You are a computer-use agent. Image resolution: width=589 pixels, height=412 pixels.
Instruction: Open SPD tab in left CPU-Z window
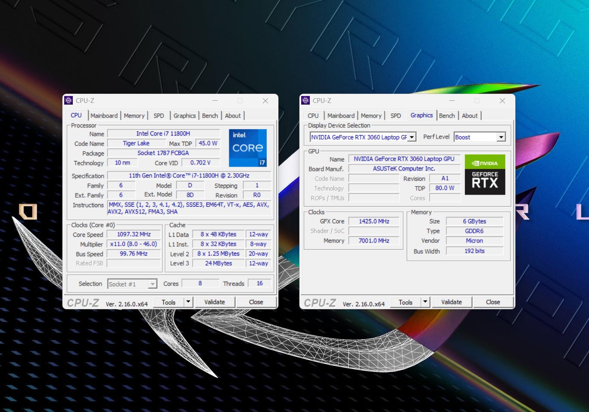[159, 115]
